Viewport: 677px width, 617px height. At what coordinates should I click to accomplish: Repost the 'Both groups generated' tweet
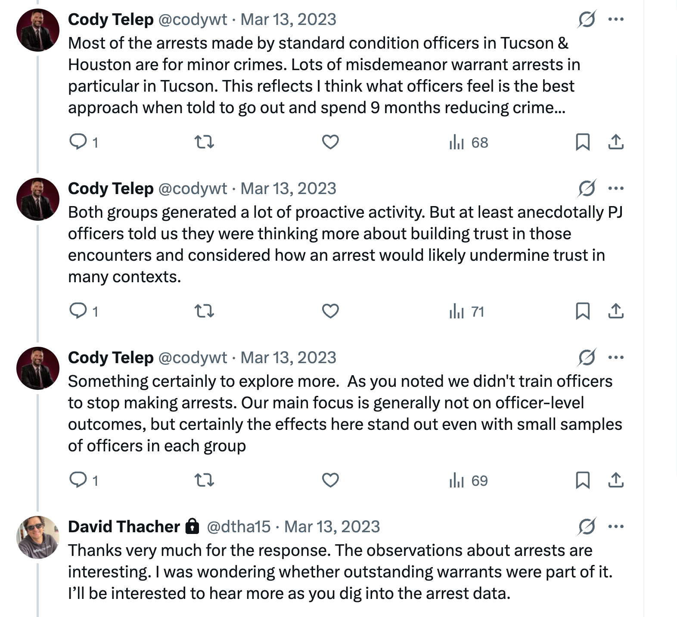pyautogui.click(x=204, y=311)
